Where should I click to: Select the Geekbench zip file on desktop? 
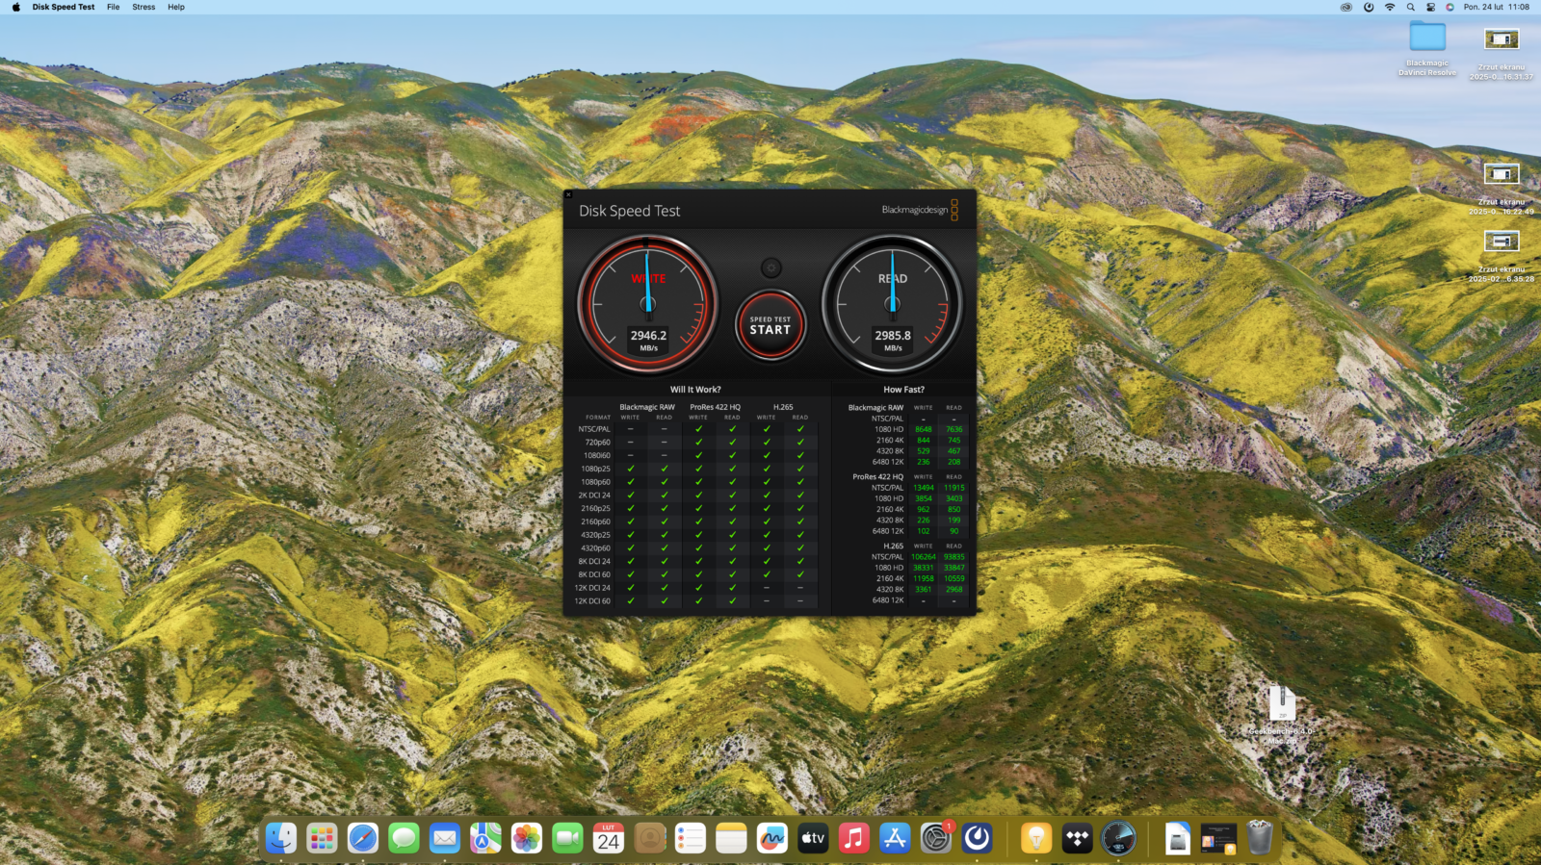(x=1281, y=705)
